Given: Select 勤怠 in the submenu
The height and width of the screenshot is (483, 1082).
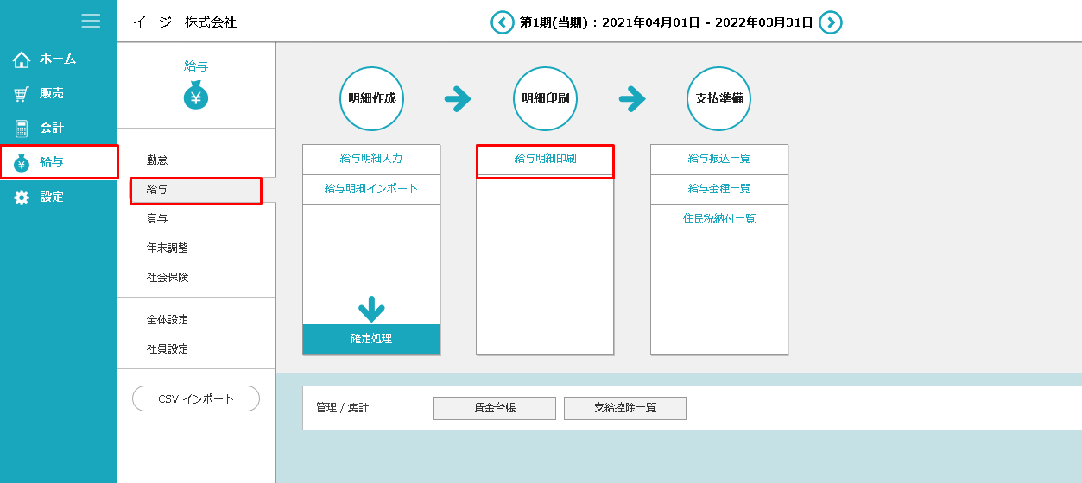Looking at the screenshot, I should pos(157,160).
